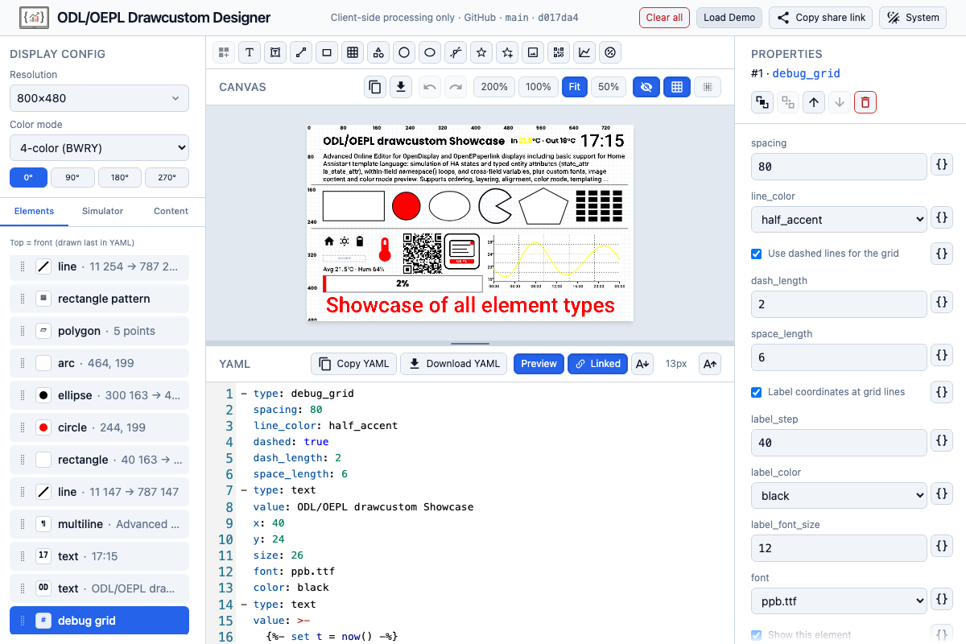This screenshot has height=644, width=966.
Task: Add an icon sequence element (star with plus)
Action: [507, 52]
